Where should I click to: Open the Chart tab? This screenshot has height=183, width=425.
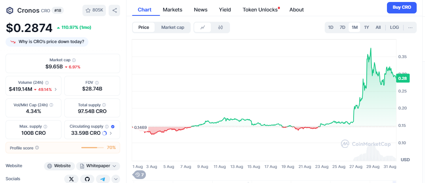click(x=144, y=10)
